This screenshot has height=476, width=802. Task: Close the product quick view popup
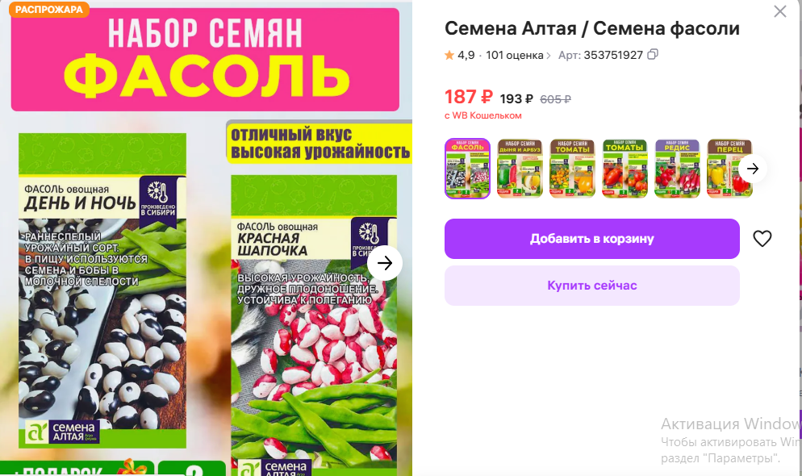[780, 11]
